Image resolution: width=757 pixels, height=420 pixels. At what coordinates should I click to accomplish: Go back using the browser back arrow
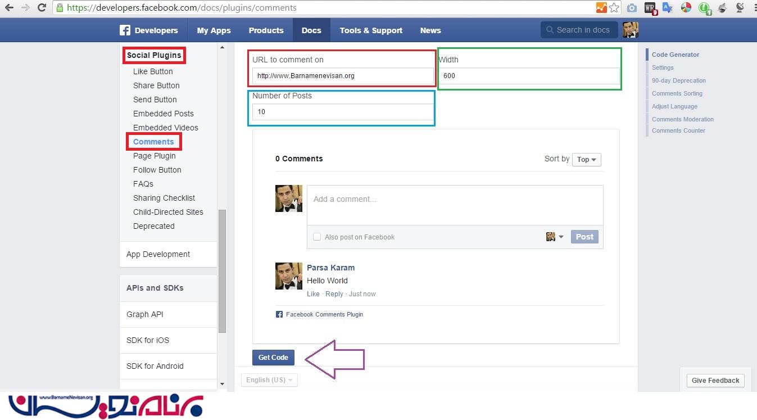point(9,8)
